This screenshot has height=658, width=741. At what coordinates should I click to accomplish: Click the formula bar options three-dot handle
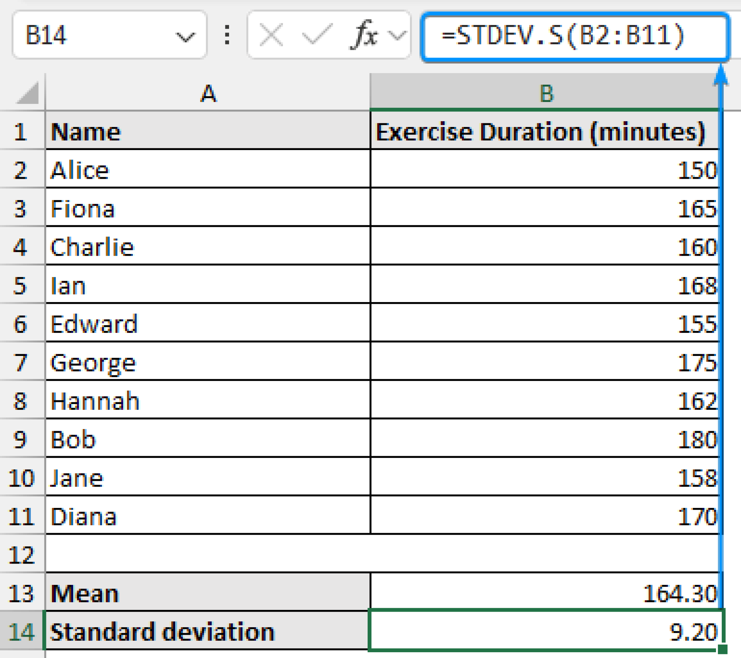[227, 35]
